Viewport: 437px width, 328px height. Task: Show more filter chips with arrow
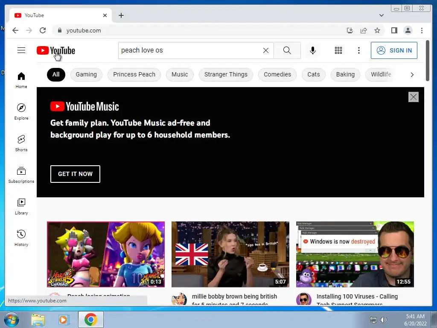(x=412, y=75)
